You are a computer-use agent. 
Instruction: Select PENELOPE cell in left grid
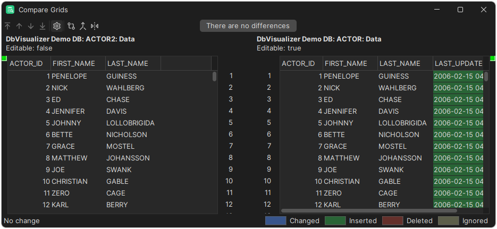click(78, 77)
